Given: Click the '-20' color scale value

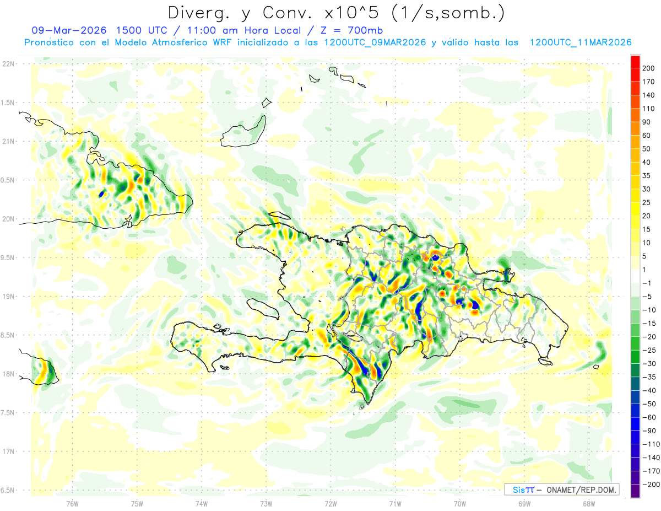Looking at the screenshot, I should tap(649, 337).
